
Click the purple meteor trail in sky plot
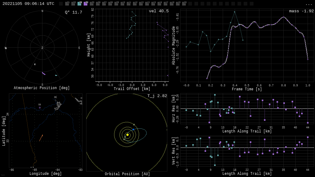click(44, 73)
